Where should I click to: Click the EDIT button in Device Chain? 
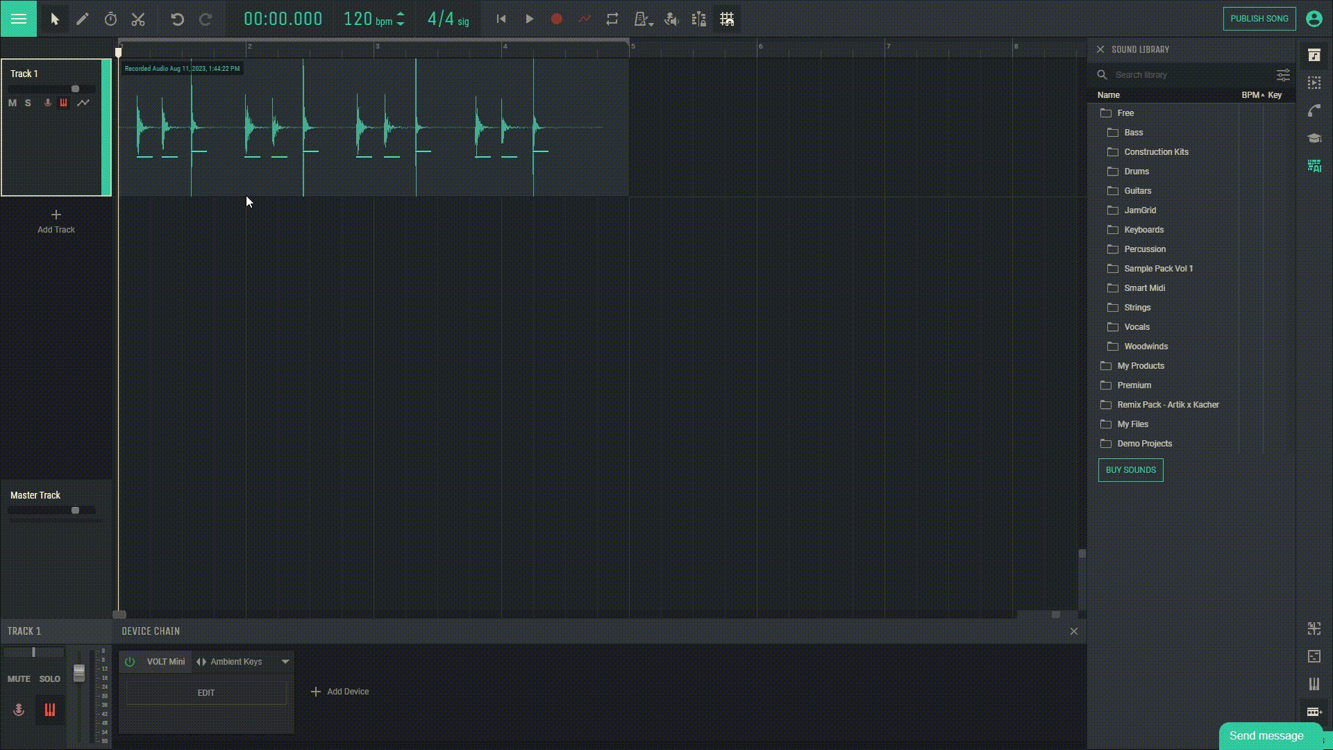[205, 692]
